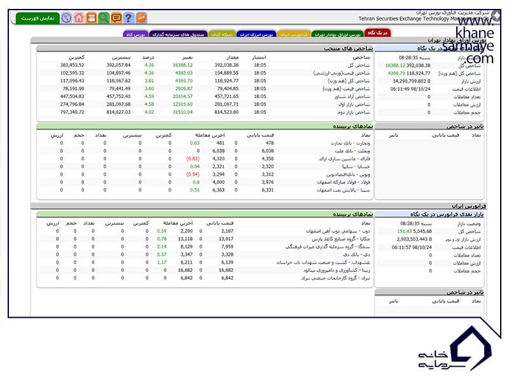The width and height of the screenshot is (509, 382).
Task: Click the last trade price 13,118
Action: (x=185, y=239)
